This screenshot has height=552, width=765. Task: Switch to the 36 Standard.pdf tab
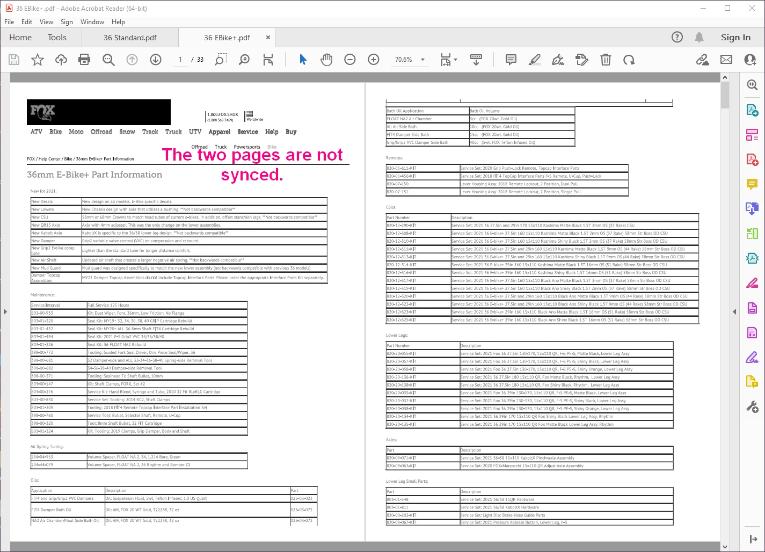(x=130, y=38)
